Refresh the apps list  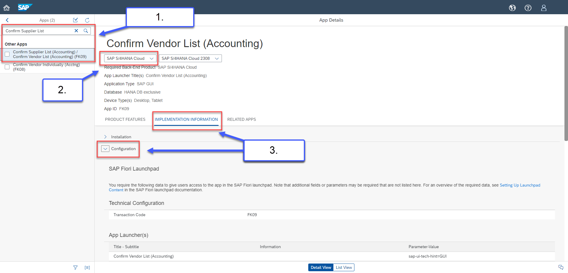point(87,20)
